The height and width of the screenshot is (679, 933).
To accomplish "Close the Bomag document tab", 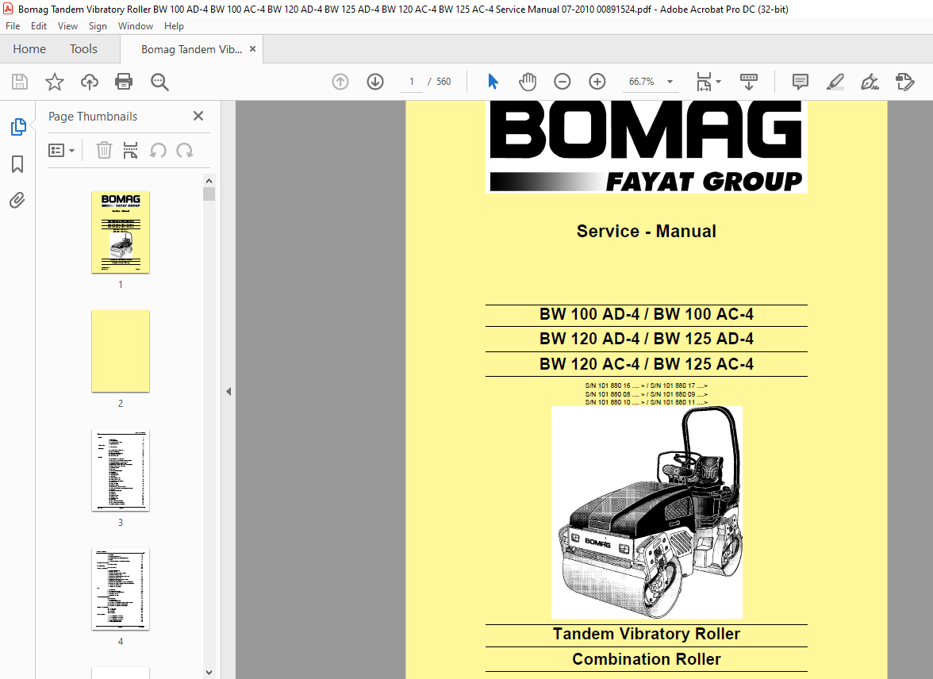I will 253,49.
